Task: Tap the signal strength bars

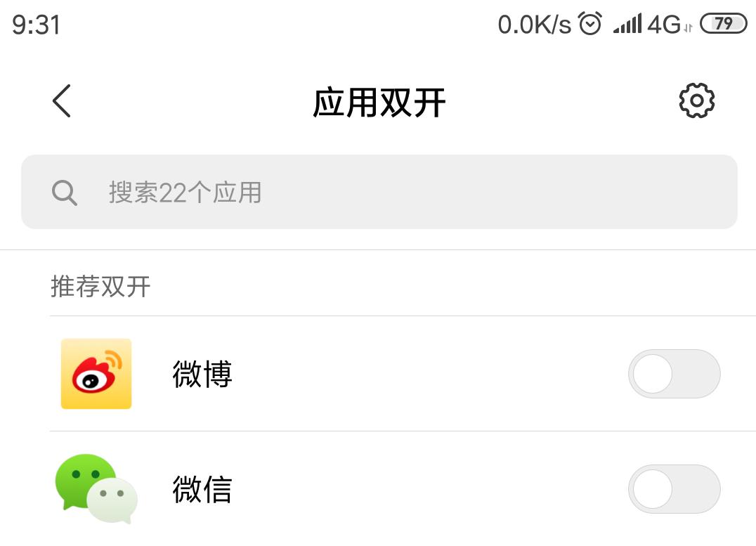Action: (x=627, y=25)
